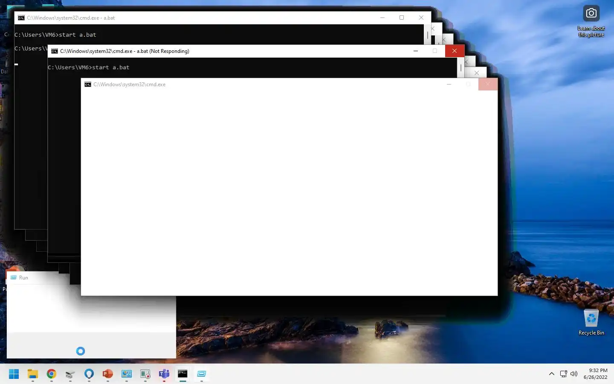The image size is (614, 384).
Task: Open PowerPoint from the taskbar
Action: (108, 374)
